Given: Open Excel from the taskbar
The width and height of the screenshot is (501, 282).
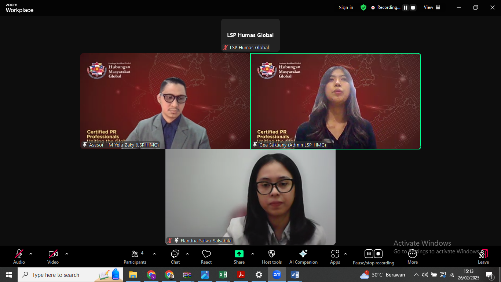Looking at the screenshot, I should [223, 275].
